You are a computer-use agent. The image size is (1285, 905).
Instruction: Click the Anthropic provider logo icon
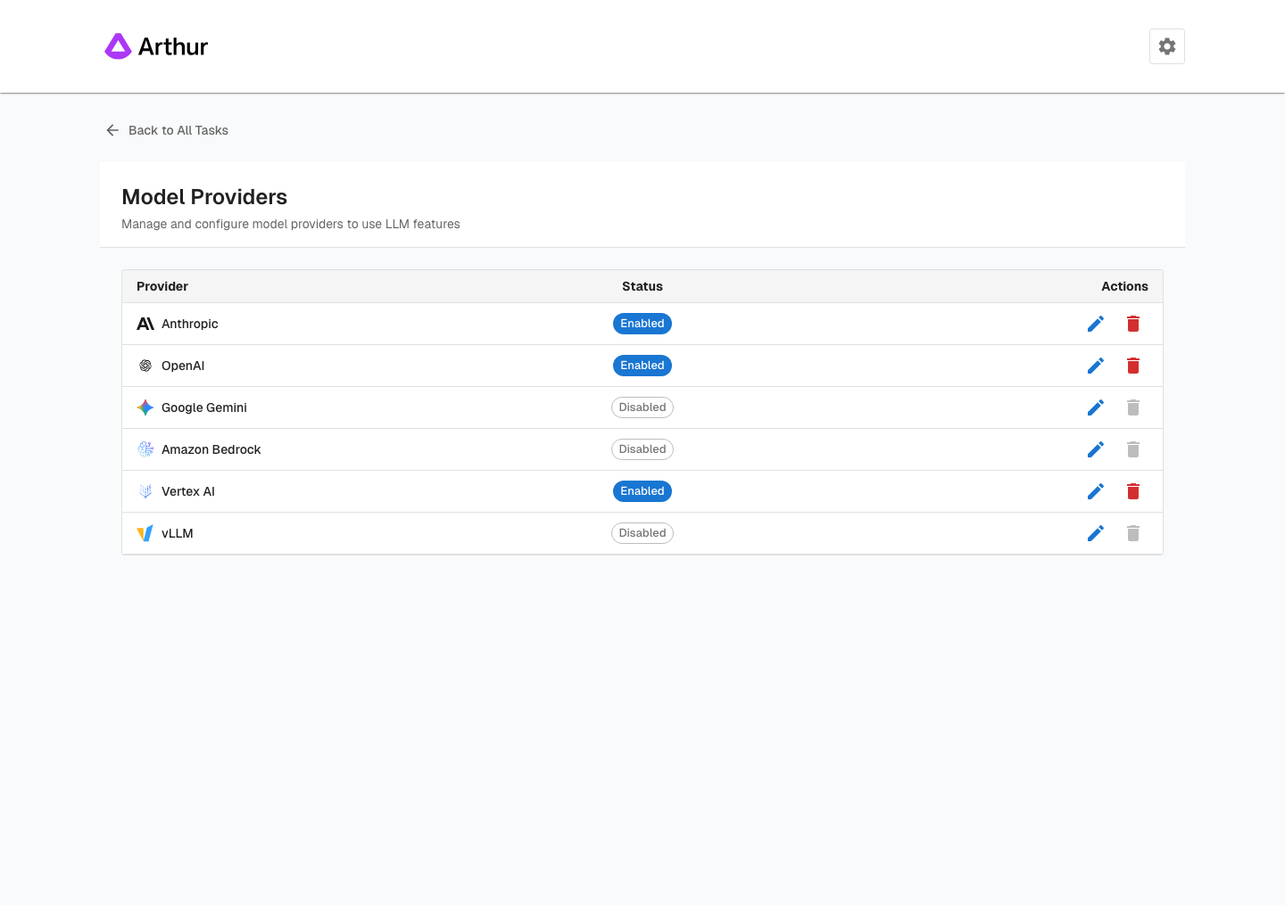coord(145,324)
